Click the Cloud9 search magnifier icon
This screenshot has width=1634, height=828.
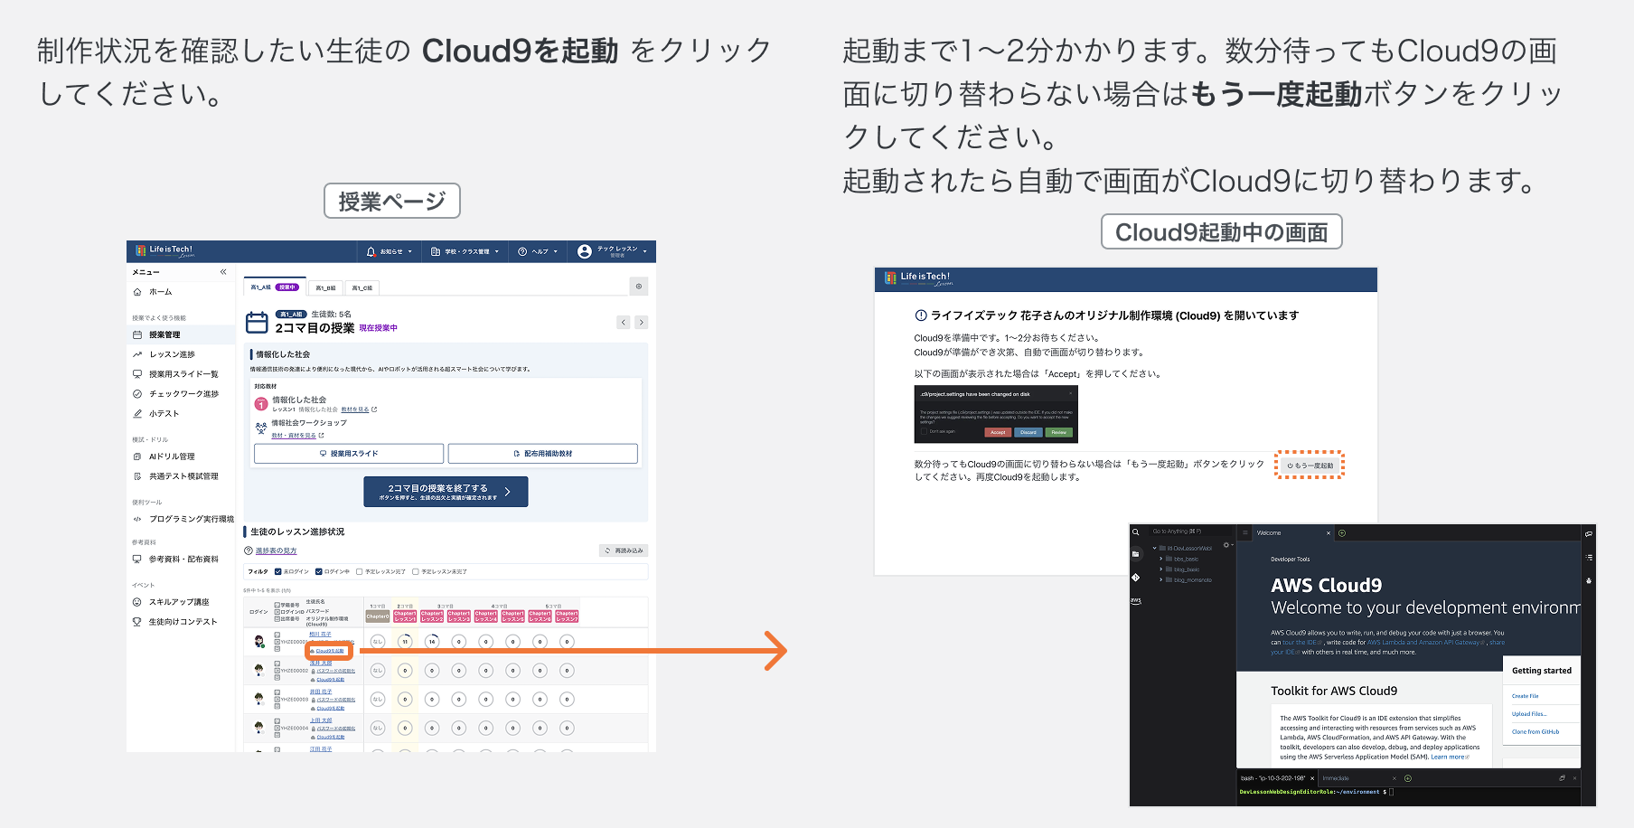click(x=1136, y=532)
